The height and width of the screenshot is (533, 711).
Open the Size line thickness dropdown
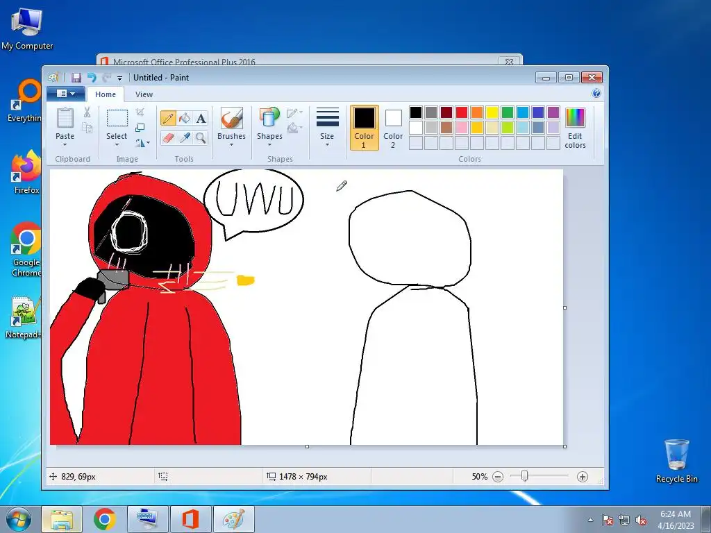pos(327,128)
